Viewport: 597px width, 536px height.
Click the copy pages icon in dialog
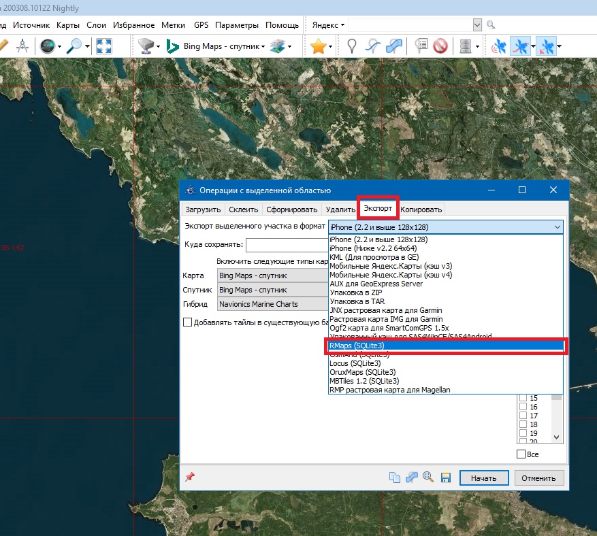click(x=395, y=478)
